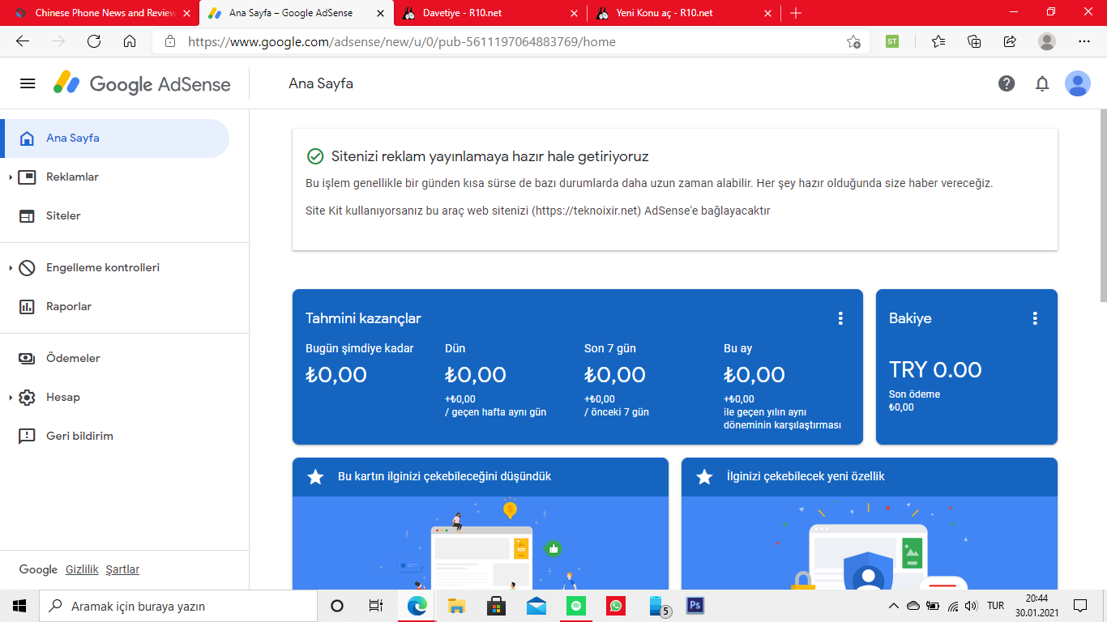Open Windows action center notifications
Viewport: 1107px width, 622px height.
(1080, 606)
